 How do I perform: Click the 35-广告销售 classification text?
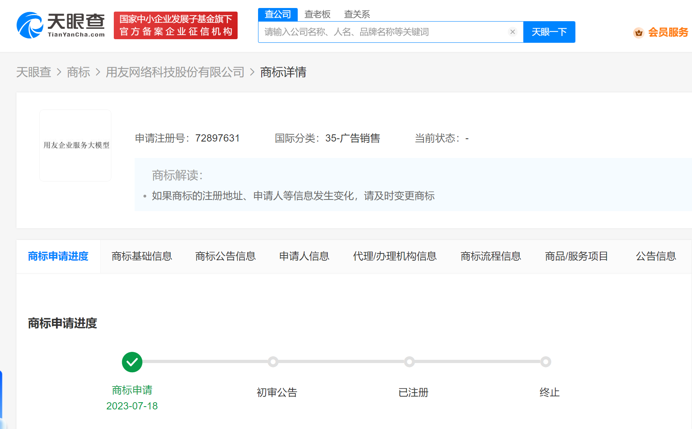pos(353,138)
